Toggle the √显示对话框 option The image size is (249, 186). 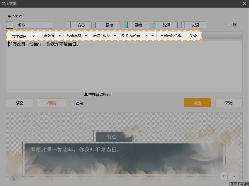171,36
